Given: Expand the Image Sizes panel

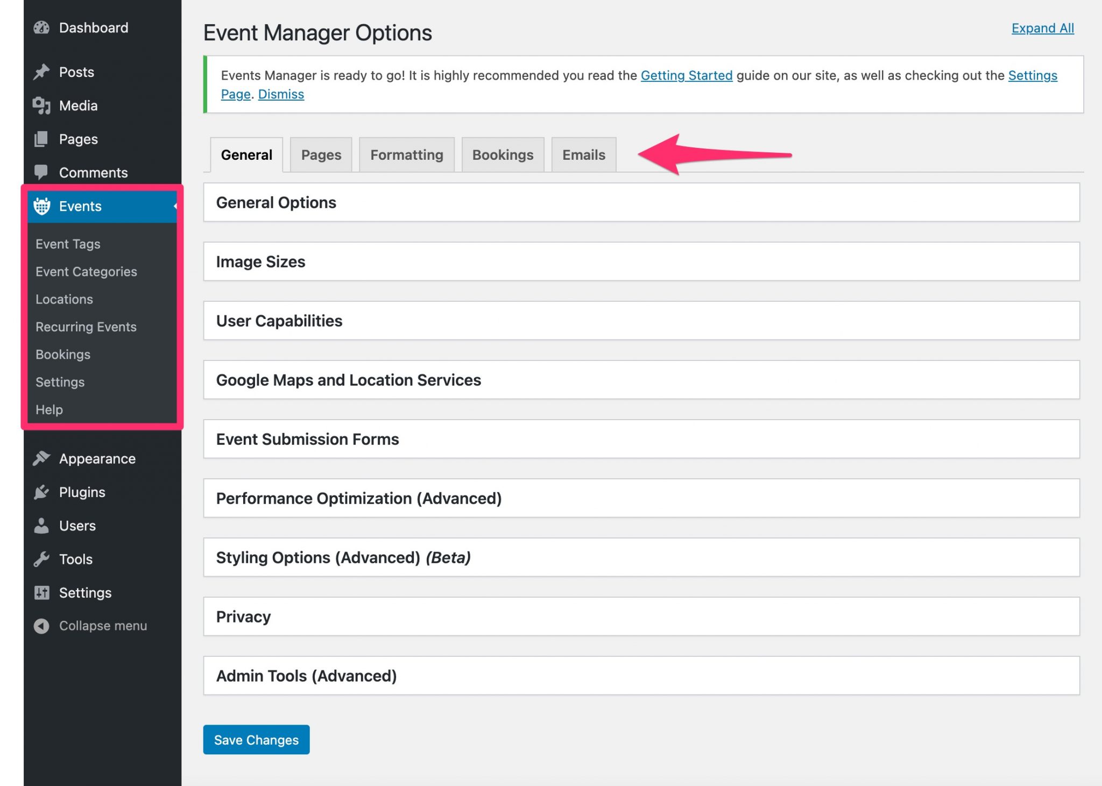Looking at the screenshot, I should click(641, 261).
